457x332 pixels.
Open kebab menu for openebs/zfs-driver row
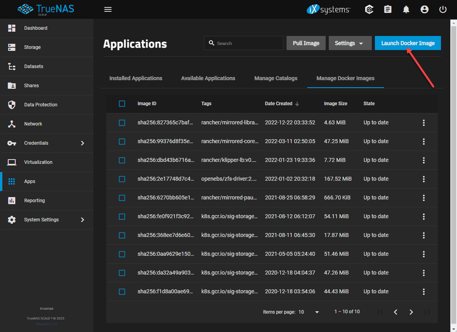click(x=424, y=179)
